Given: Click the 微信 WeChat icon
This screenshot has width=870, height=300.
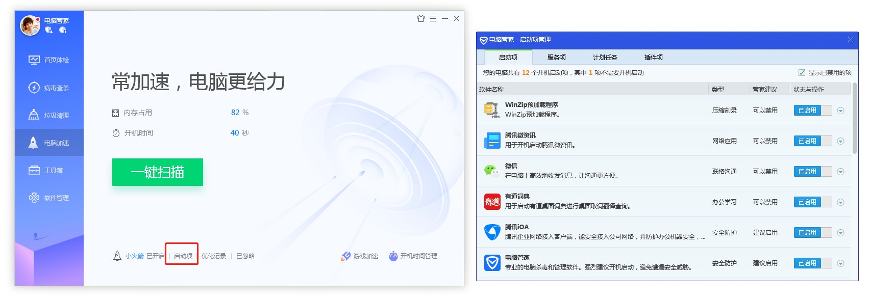Looking at the screenshot, I should tap(492, 171).
